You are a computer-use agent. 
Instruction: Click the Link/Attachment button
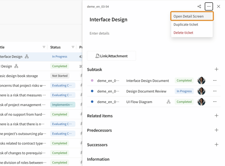click(111, 56)
